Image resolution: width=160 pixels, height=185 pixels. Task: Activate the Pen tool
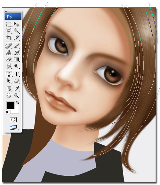[9, 74]
